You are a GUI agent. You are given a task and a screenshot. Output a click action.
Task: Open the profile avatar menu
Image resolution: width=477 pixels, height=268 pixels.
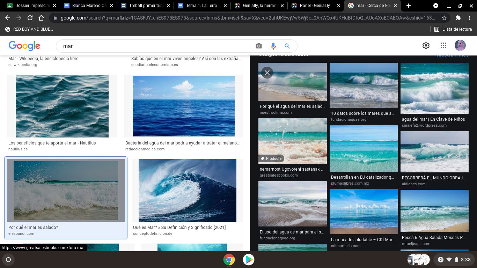(460, 45)
